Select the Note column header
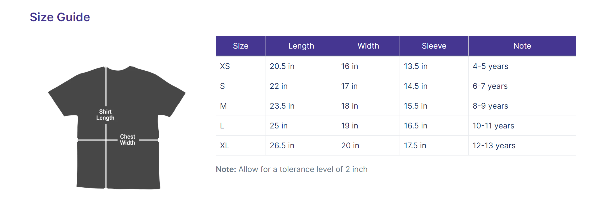 (522, 46)
